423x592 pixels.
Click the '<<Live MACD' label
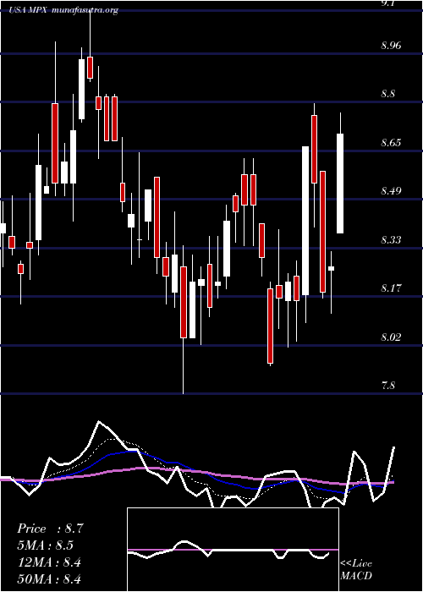tap(356, 570)
